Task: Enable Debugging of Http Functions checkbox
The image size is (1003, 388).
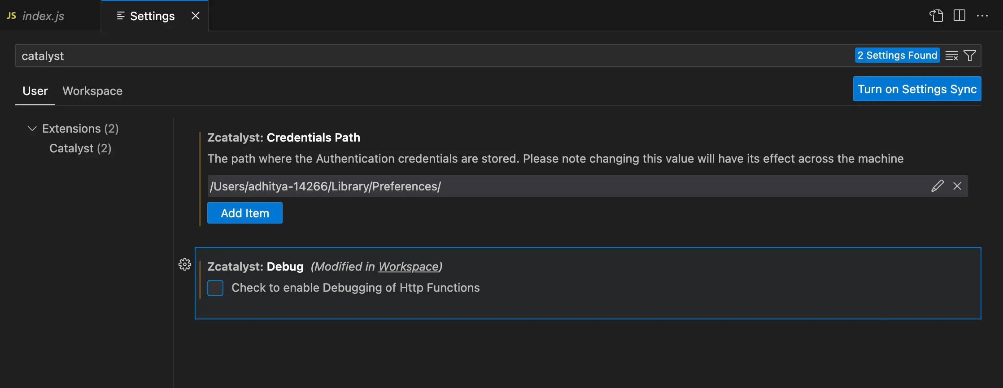Action: tap(215, 288)
